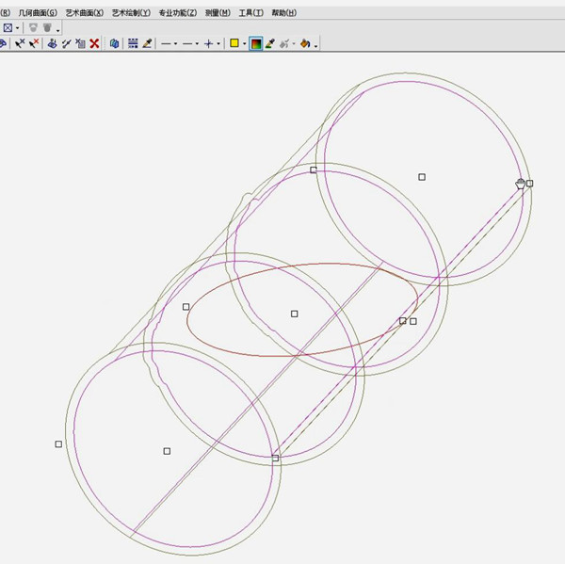Open the 几何曲面(G) menu
This screenshot has height=564, width=565.
tap(38, 13)
